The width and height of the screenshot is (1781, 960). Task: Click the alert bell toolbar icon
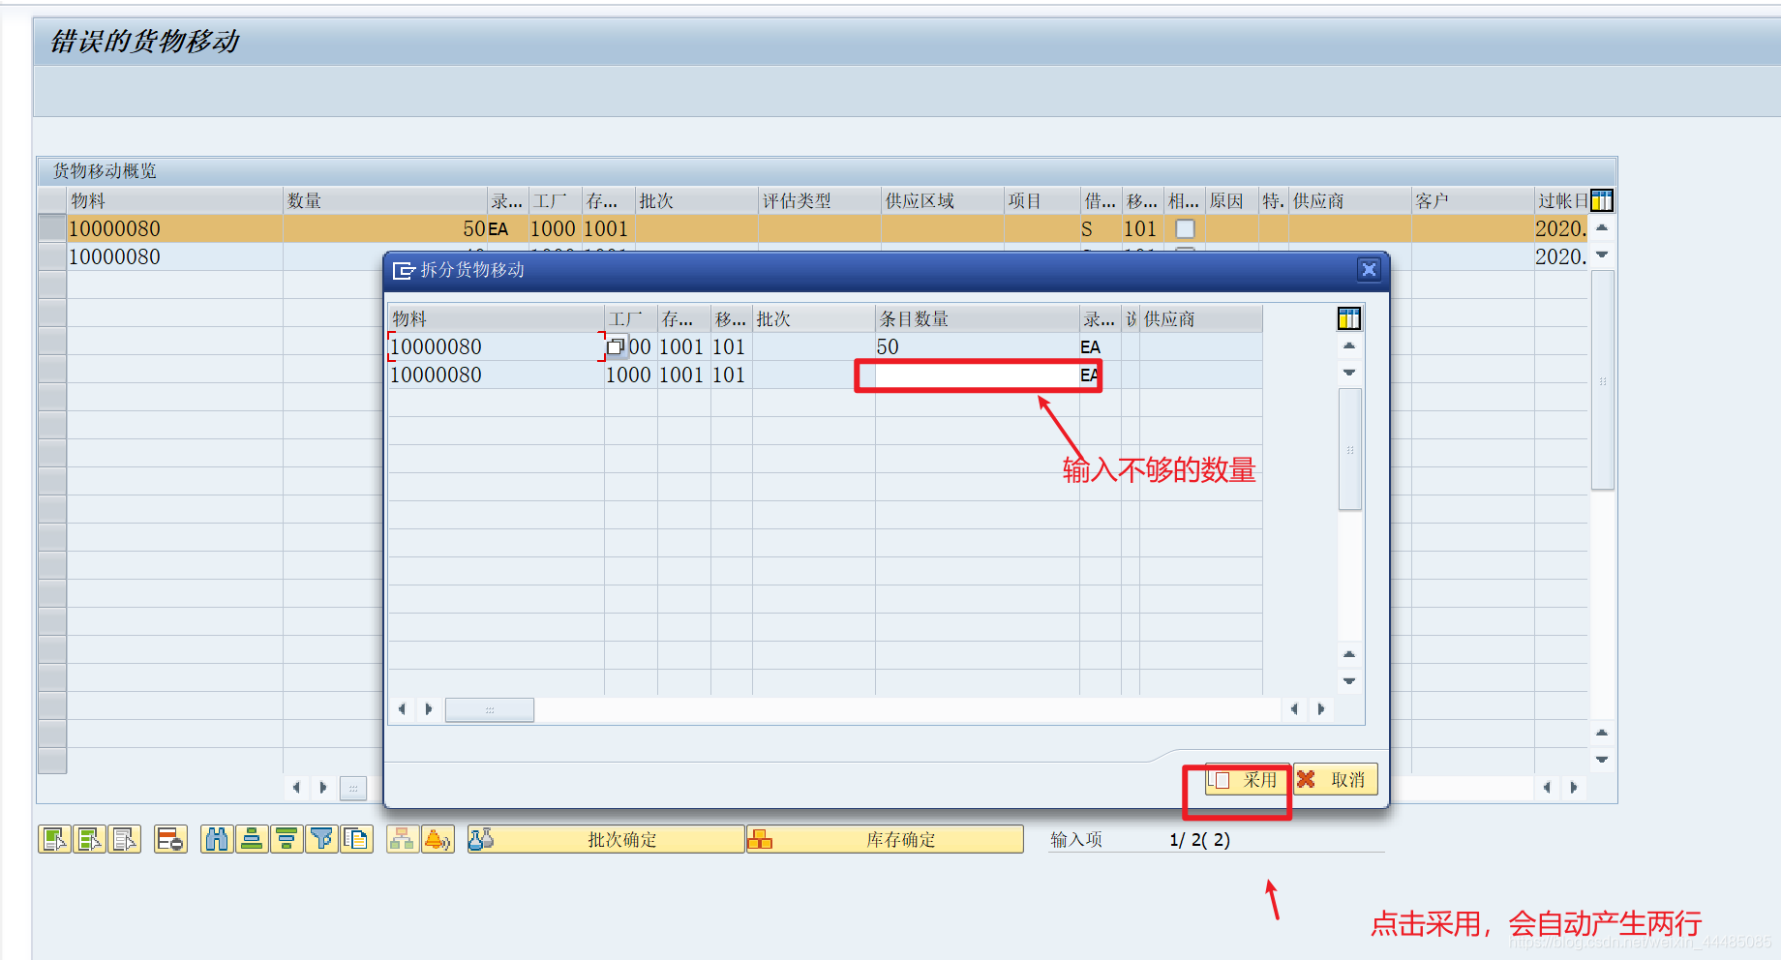(438, 839)
